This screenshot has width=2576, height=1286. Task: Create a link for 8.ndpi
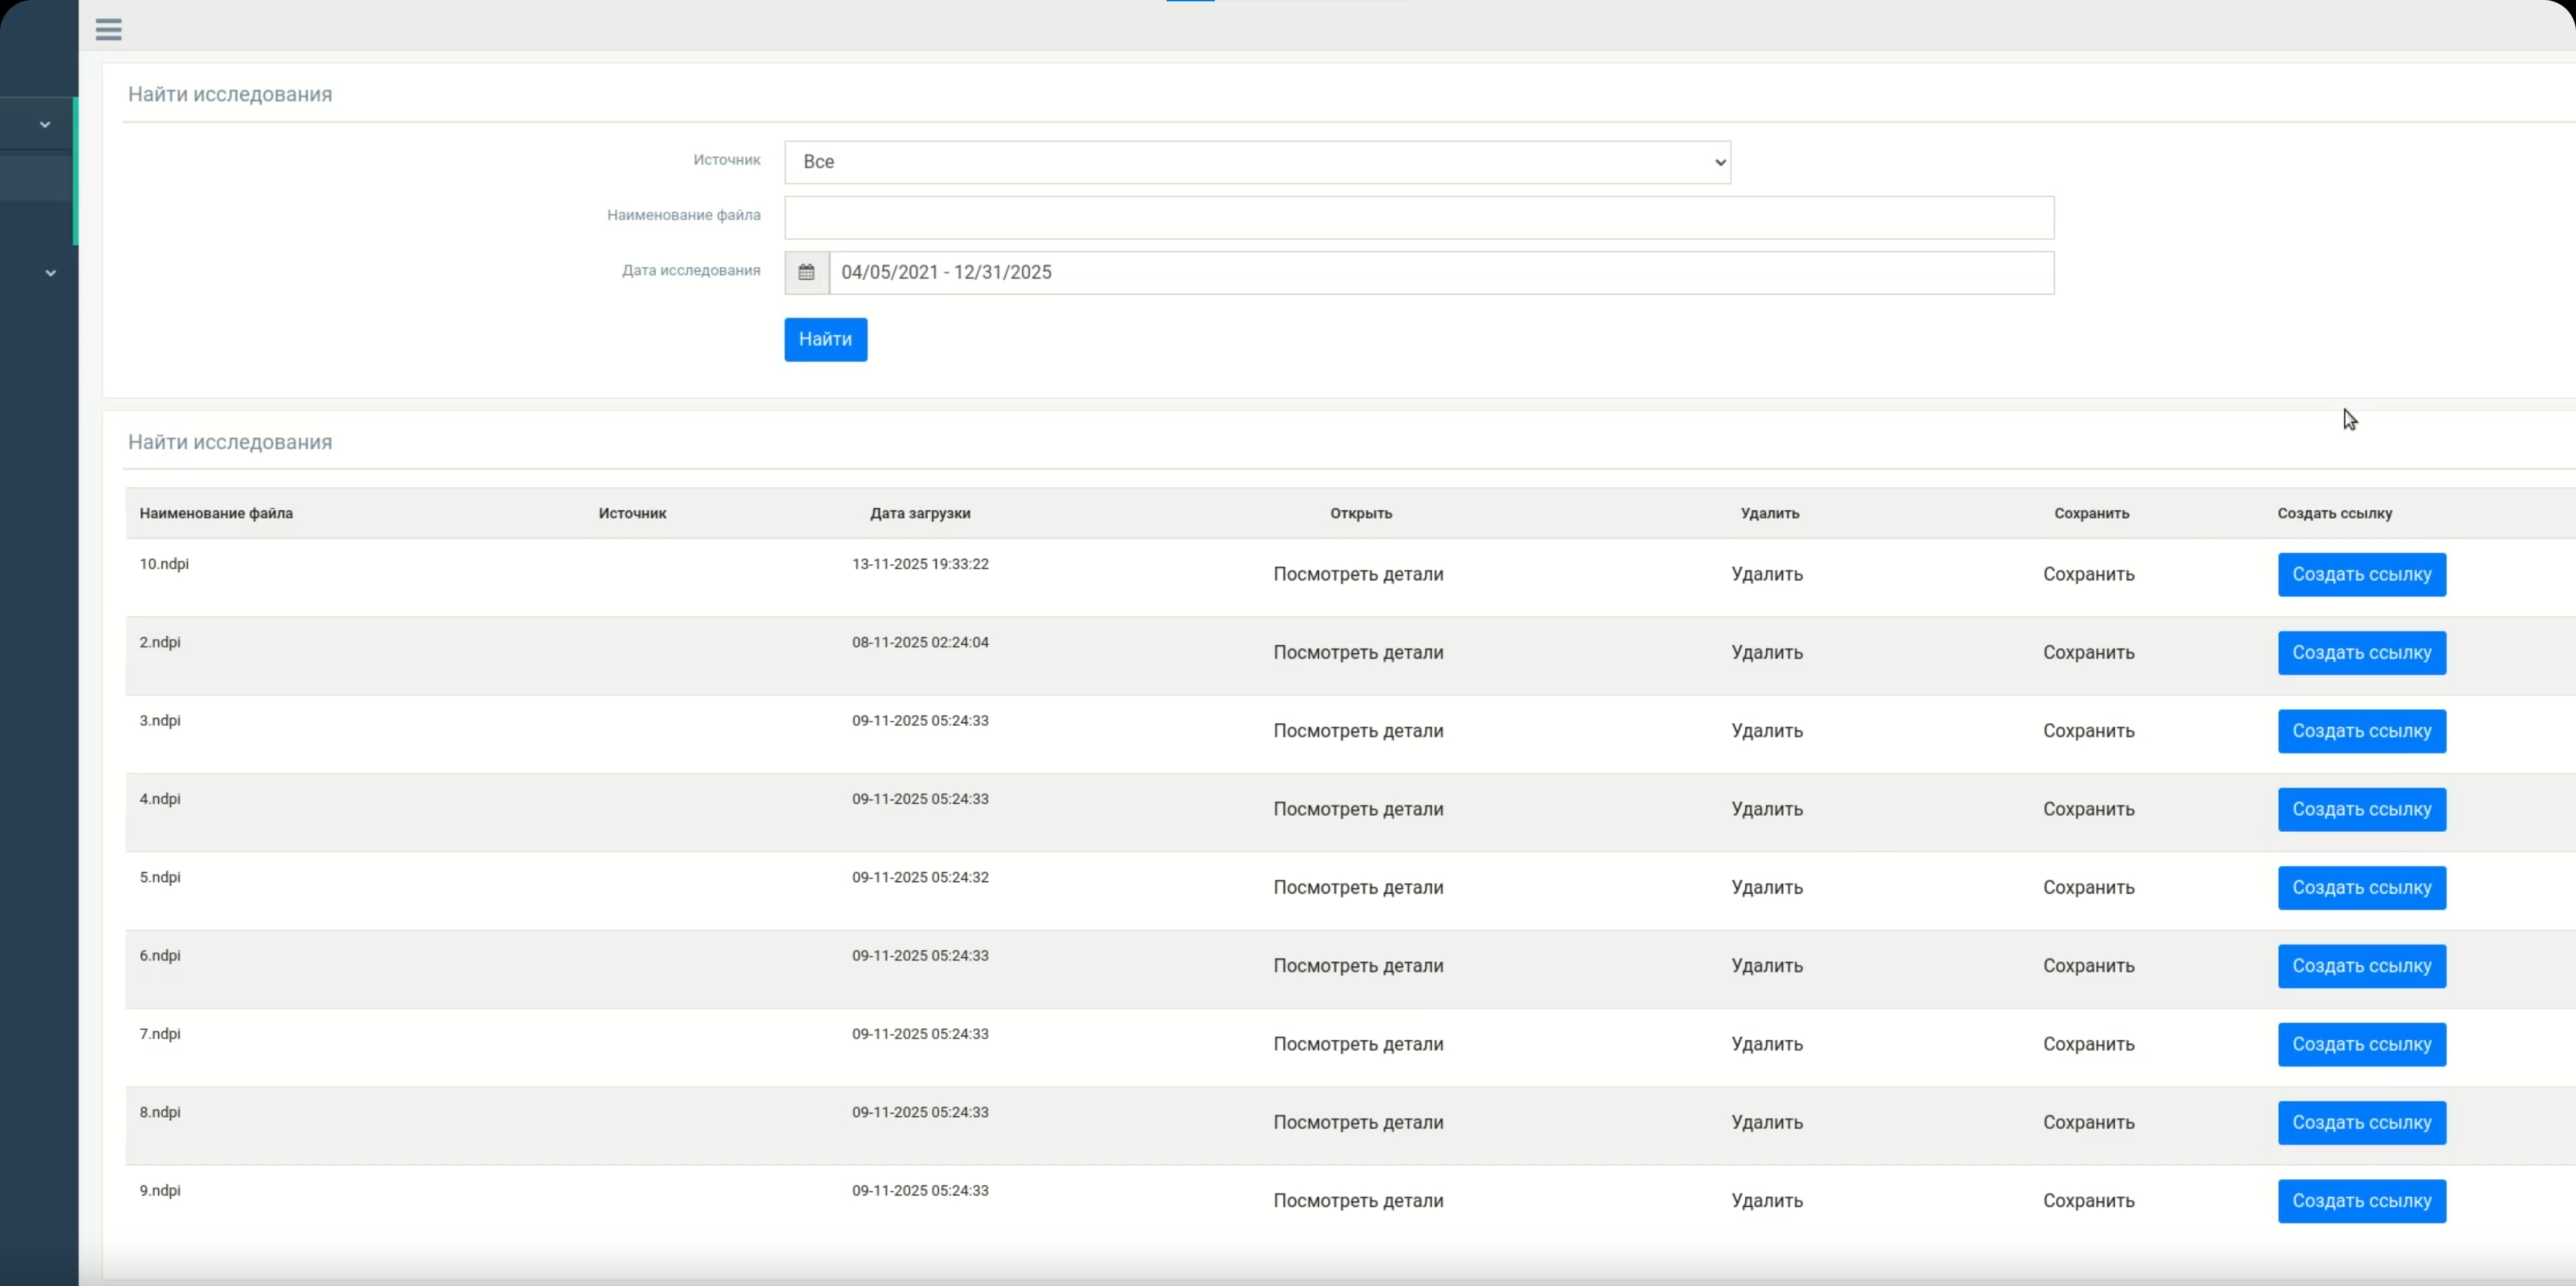tap(2362, 1123)
